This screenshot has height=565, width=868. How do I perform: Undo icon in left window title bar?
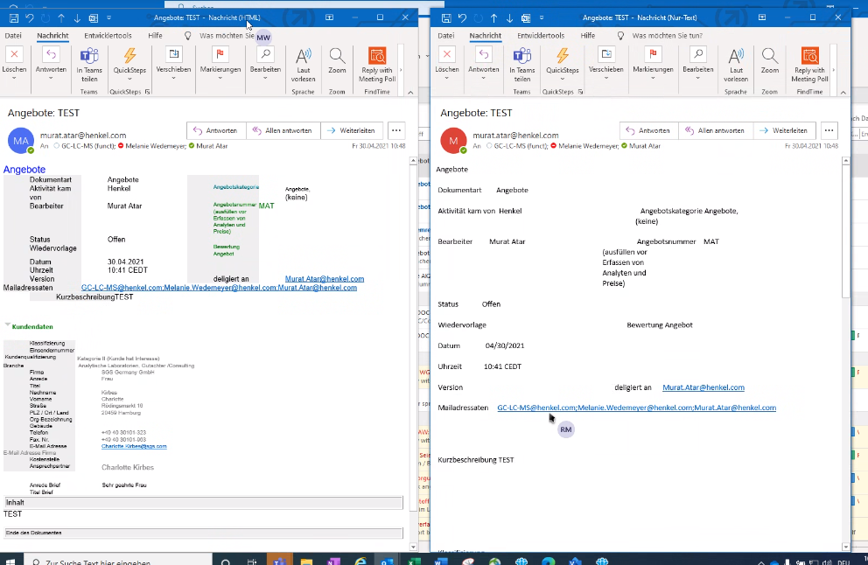[x=30, y=17]
